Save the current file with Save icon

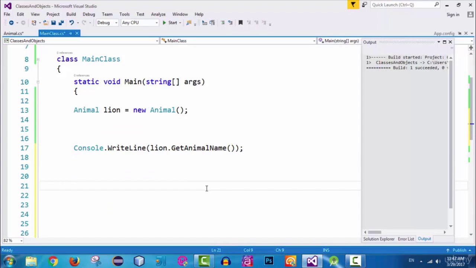(x=54, y=23)
